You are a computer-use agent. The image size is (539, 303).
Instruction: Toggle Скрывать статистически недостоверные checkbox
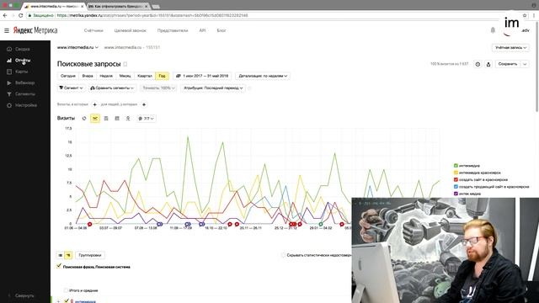coord(283,255)
